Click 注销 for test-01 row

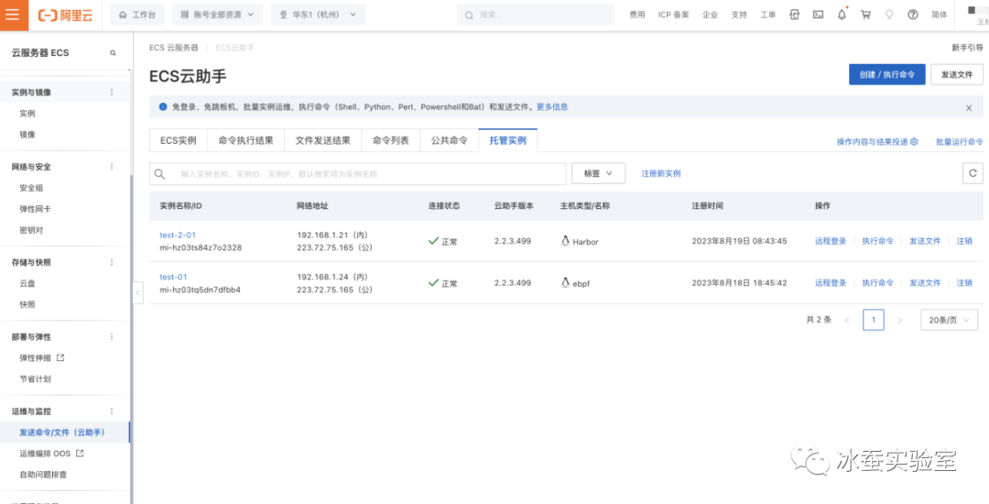click(964, 282)
